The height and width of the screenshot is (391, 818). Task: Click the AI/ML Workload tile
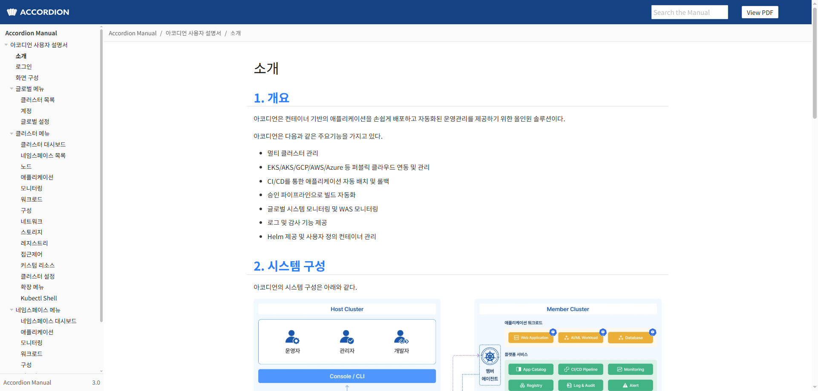point(581,338)
